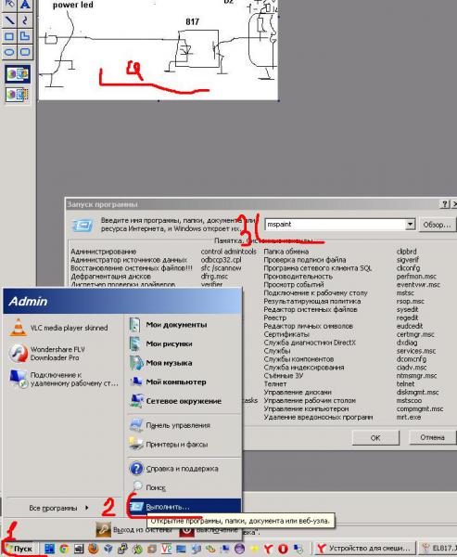The image size is (457, 557).
Task: Choose the opaque selection mode option
Action: pyautogui.click(x=18, y=74)
